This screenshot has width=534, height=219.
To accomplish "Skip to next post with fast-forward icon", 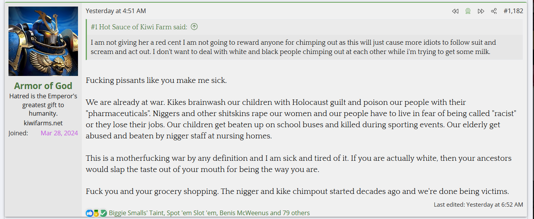I will tap(481, 11).
